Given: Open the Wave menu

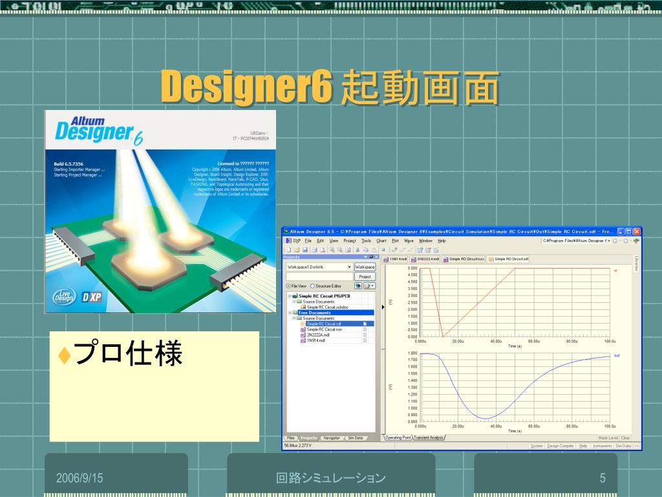Looking at the screenshot, I should pyautogui.click(x=409, y=241).
